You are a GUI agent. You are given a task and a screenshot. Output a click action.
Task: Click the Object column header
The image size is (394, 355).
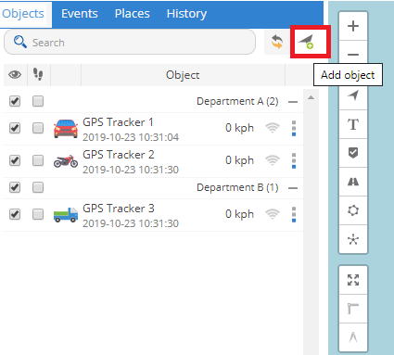(183, 75)
